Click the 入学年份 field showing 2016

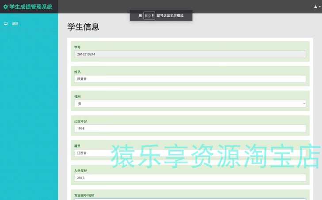click(x=190, y=178)
